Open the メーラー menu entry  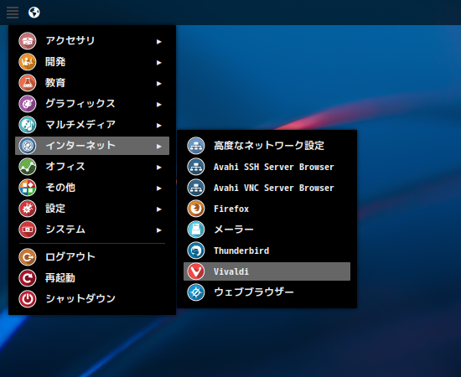pyautogui.click(x=267, y=230)
